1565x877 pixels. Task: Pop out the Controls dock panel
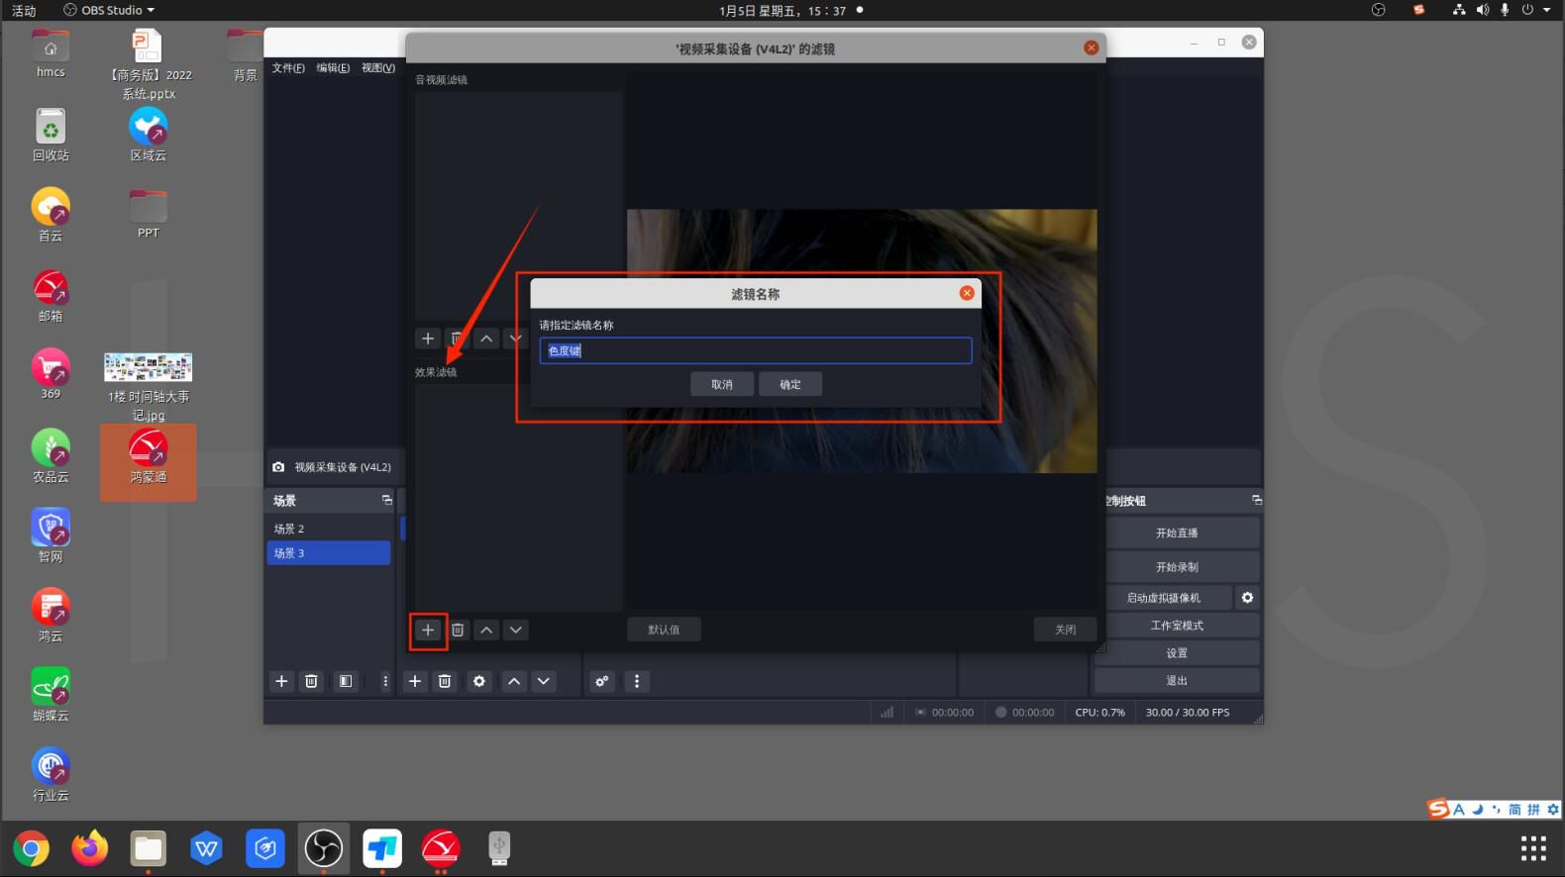(1256, 501)
